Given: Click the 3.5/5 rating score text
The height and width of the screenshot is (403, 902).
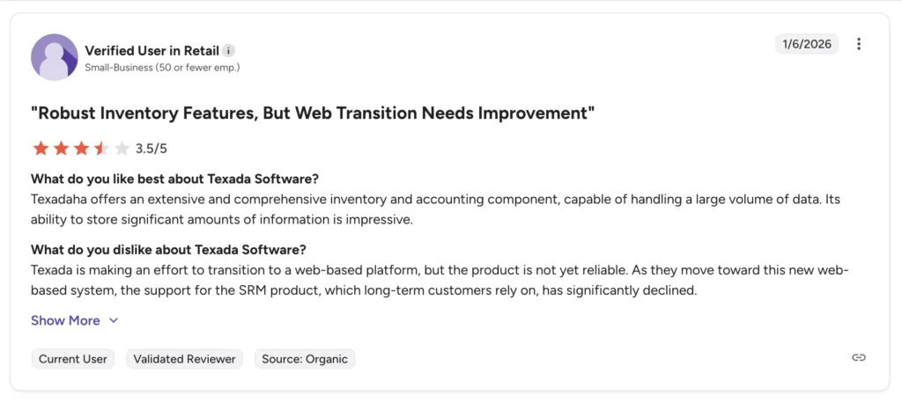Looking at the screenshot, I should (x=152, y=149).
